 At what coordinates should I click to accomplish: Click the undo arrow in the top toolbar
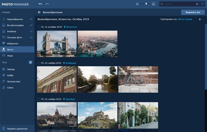40,4
